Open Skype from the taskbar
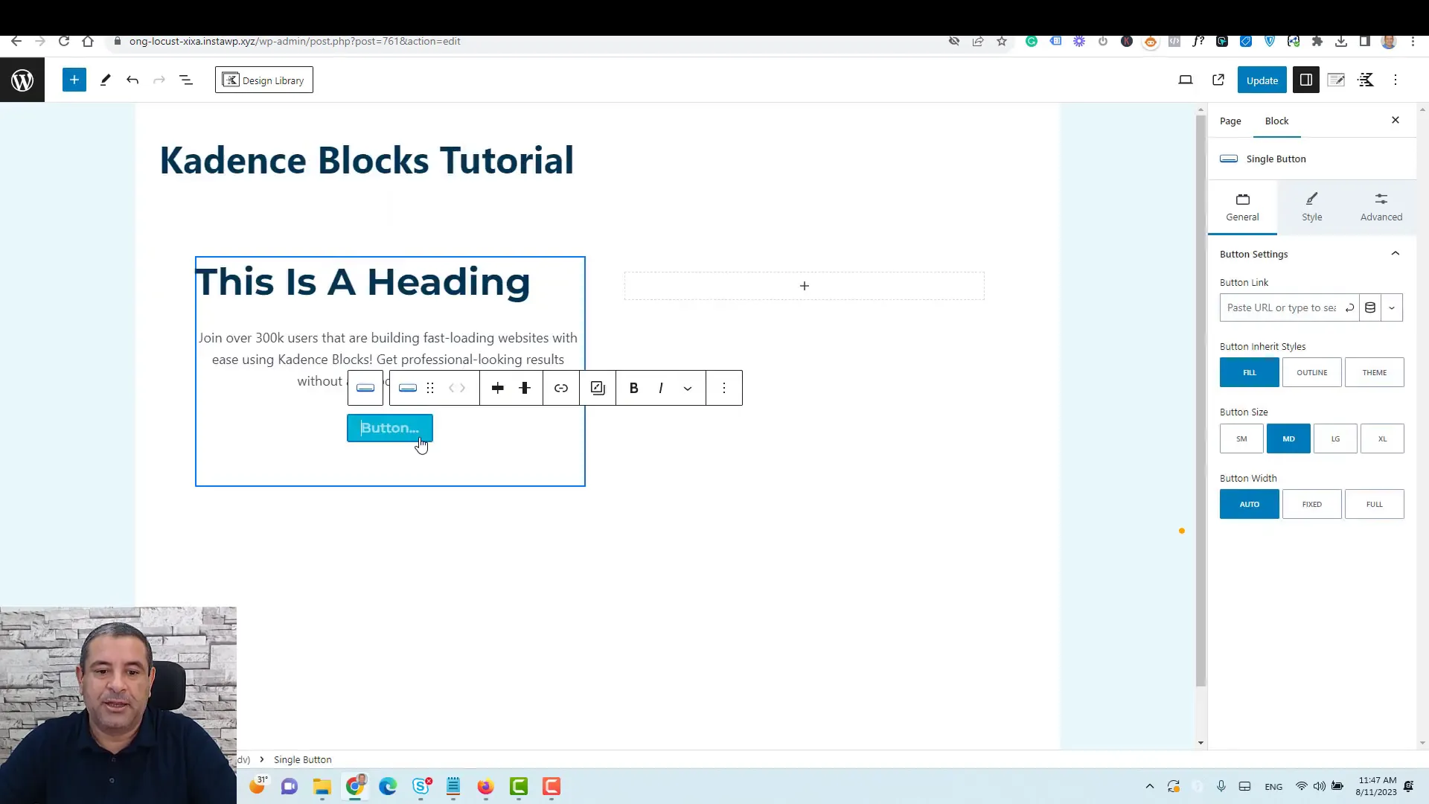The height and width of the screenshot is (804, 1429). coord(421,786)
